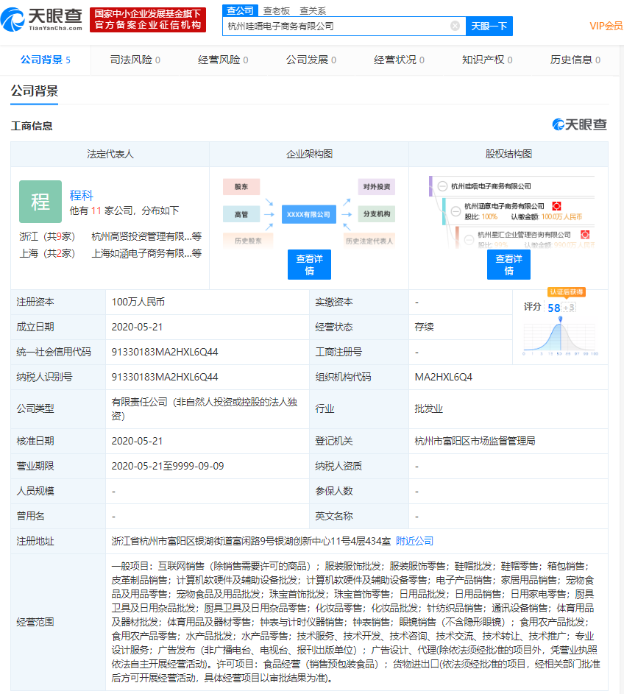Click the 股东 block in the structure diagram
This screenshot has height=694, width=624.
[x=241, y=187]
